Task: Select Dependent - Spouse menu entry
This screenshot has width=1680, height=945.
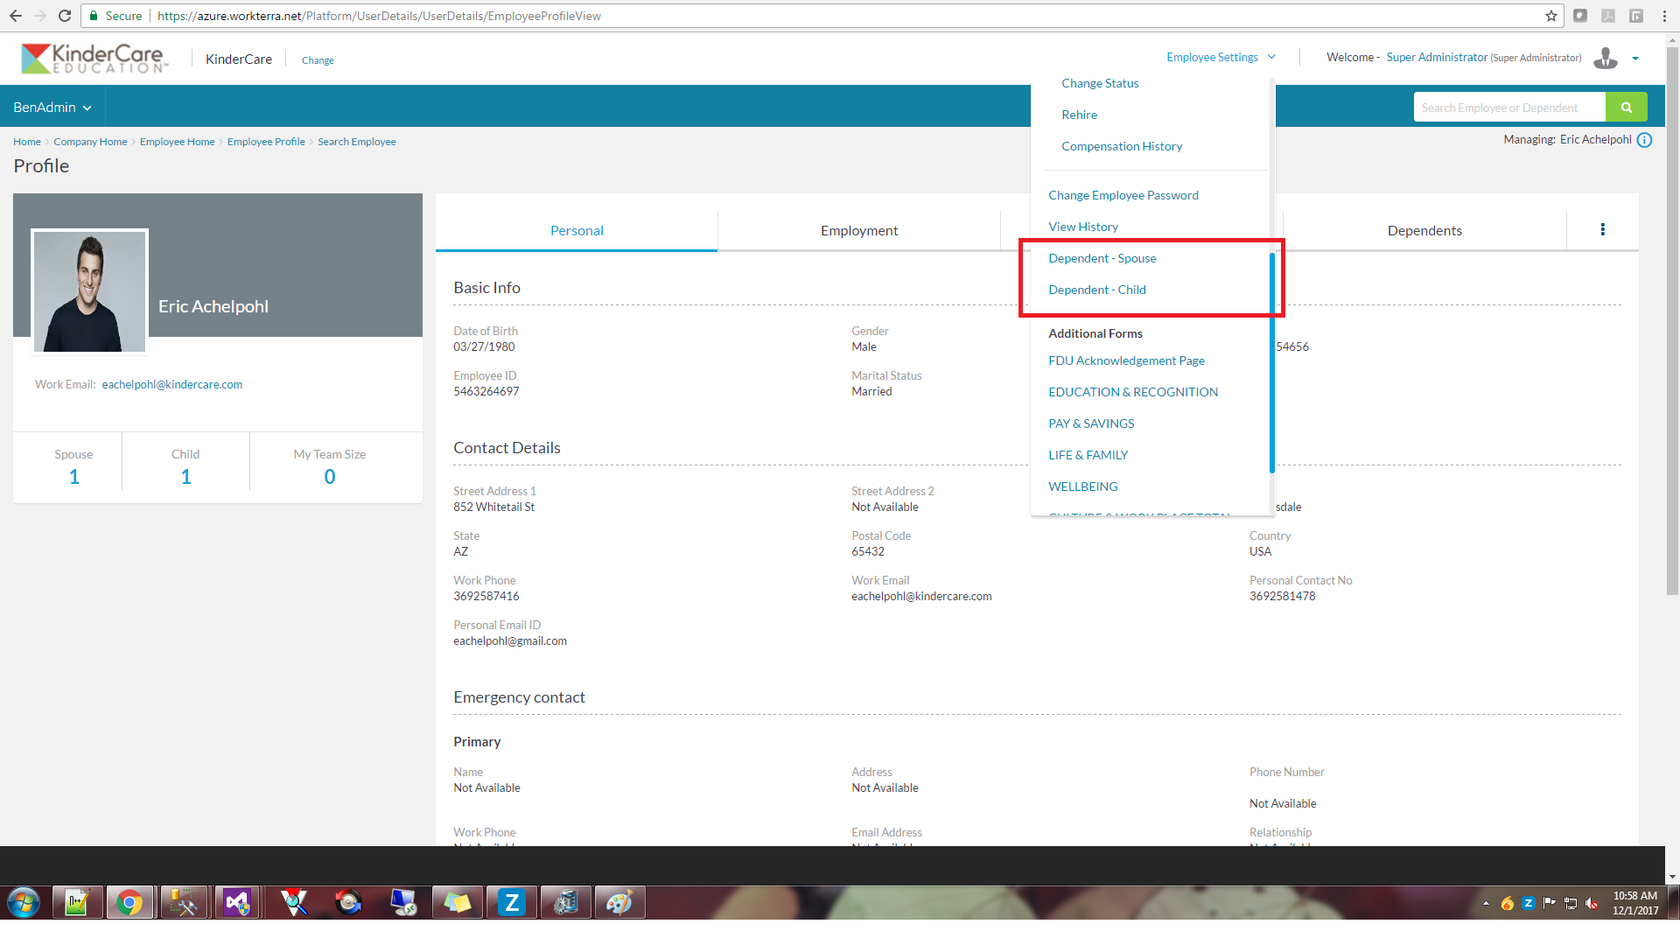Action: point(1102,258)
